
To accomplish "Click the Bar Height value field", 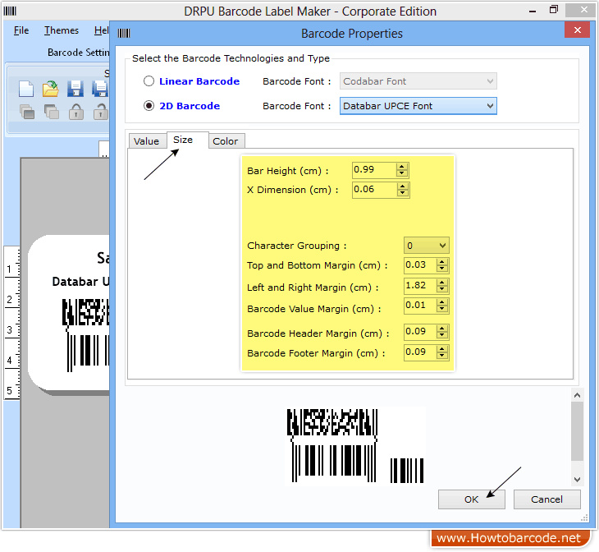I will (374, 170).
